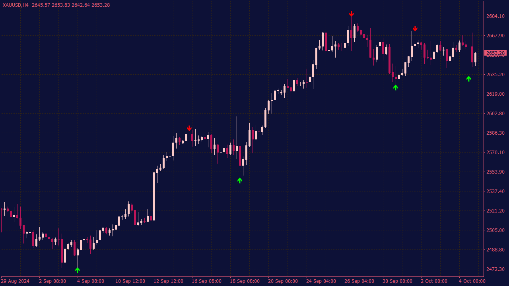Screen dimensions: 509x286
Task: Click the green up arrow near 2553.90
Action: point(240,180)
